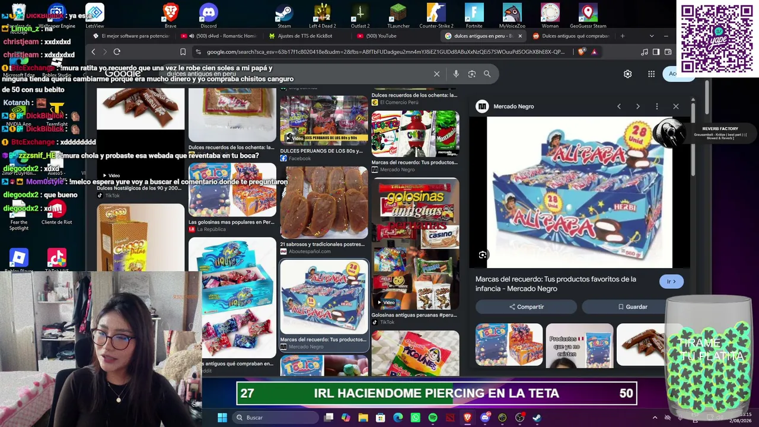
Task: Launch Counter-Strike 2 from the desktop
Action: pos(436,15)
